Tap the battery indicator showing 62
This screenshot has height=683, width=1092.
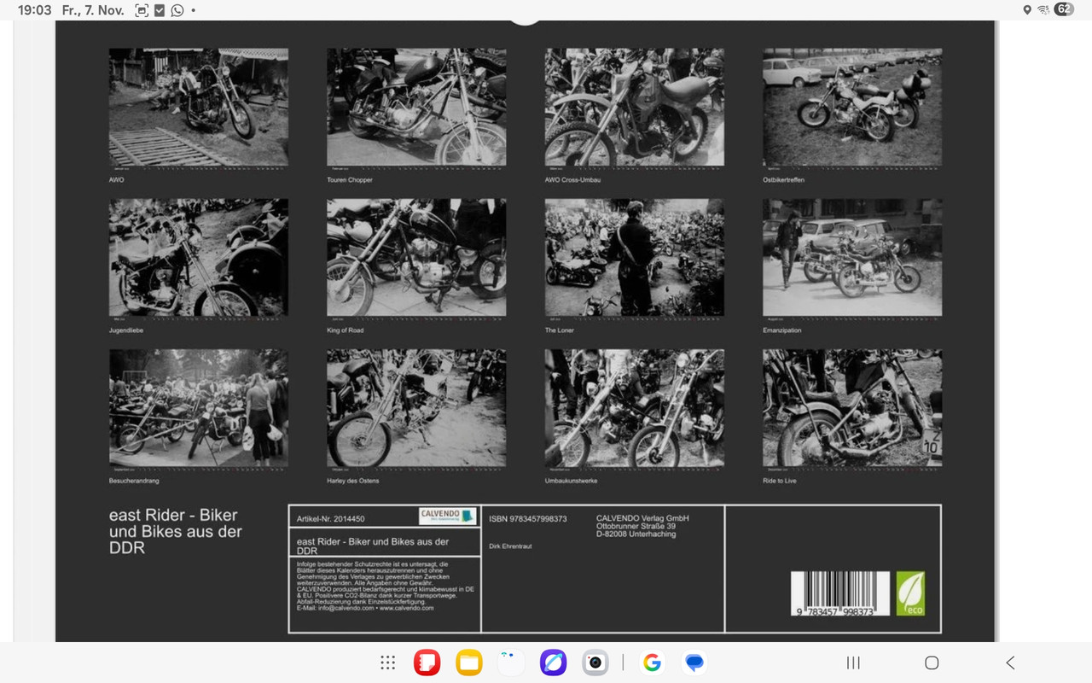(1064, 9)
